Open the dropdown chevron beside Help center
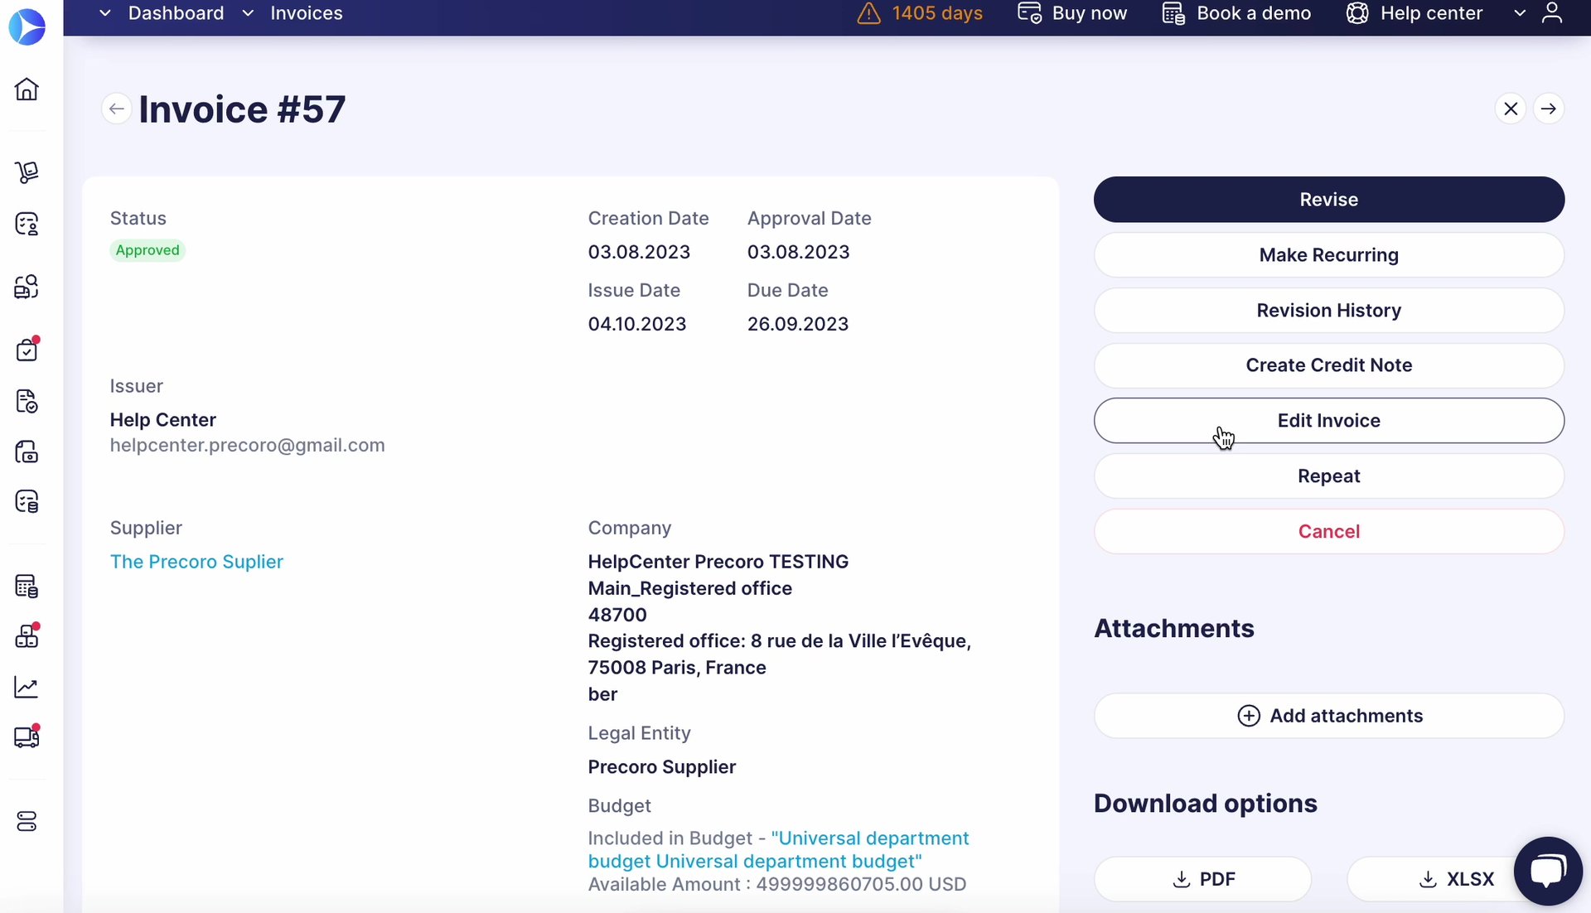The width and height of the screenshot is (1591, 913). click(1521, 13)
